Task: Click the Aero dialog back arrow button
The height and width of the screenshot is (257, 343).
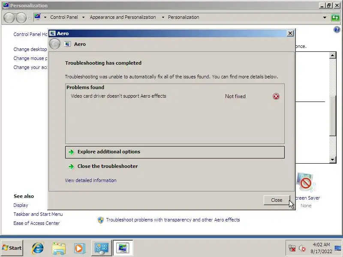Action: (x=54, y=44)
